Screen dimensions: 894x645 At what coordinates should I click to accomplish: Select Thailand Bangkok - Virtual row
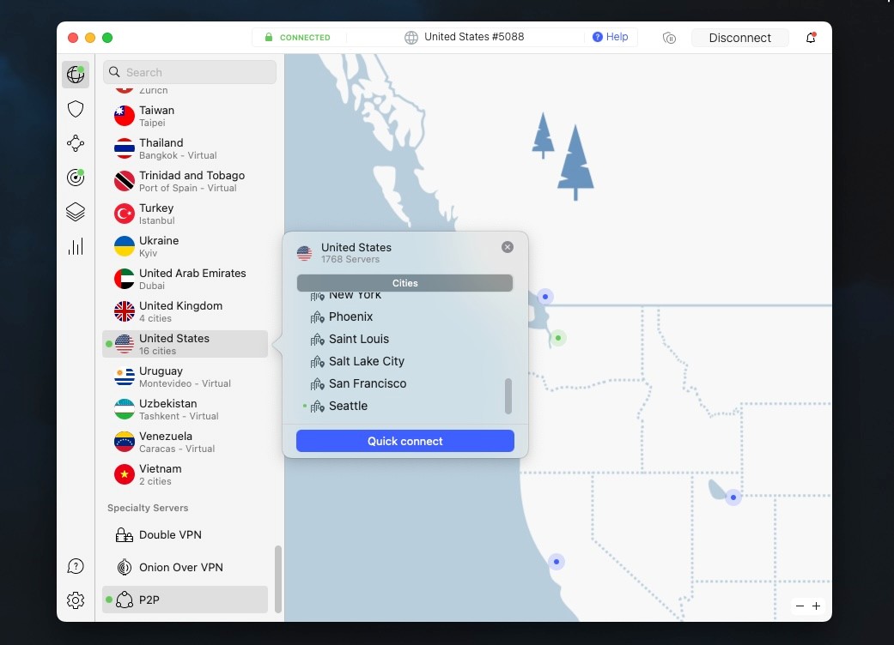pos(185,148)
